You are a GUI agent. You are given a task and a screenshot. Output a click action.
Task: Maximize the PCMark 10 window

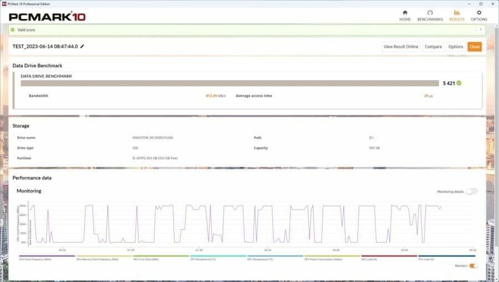pyautogui.click(x=481, y=4)
